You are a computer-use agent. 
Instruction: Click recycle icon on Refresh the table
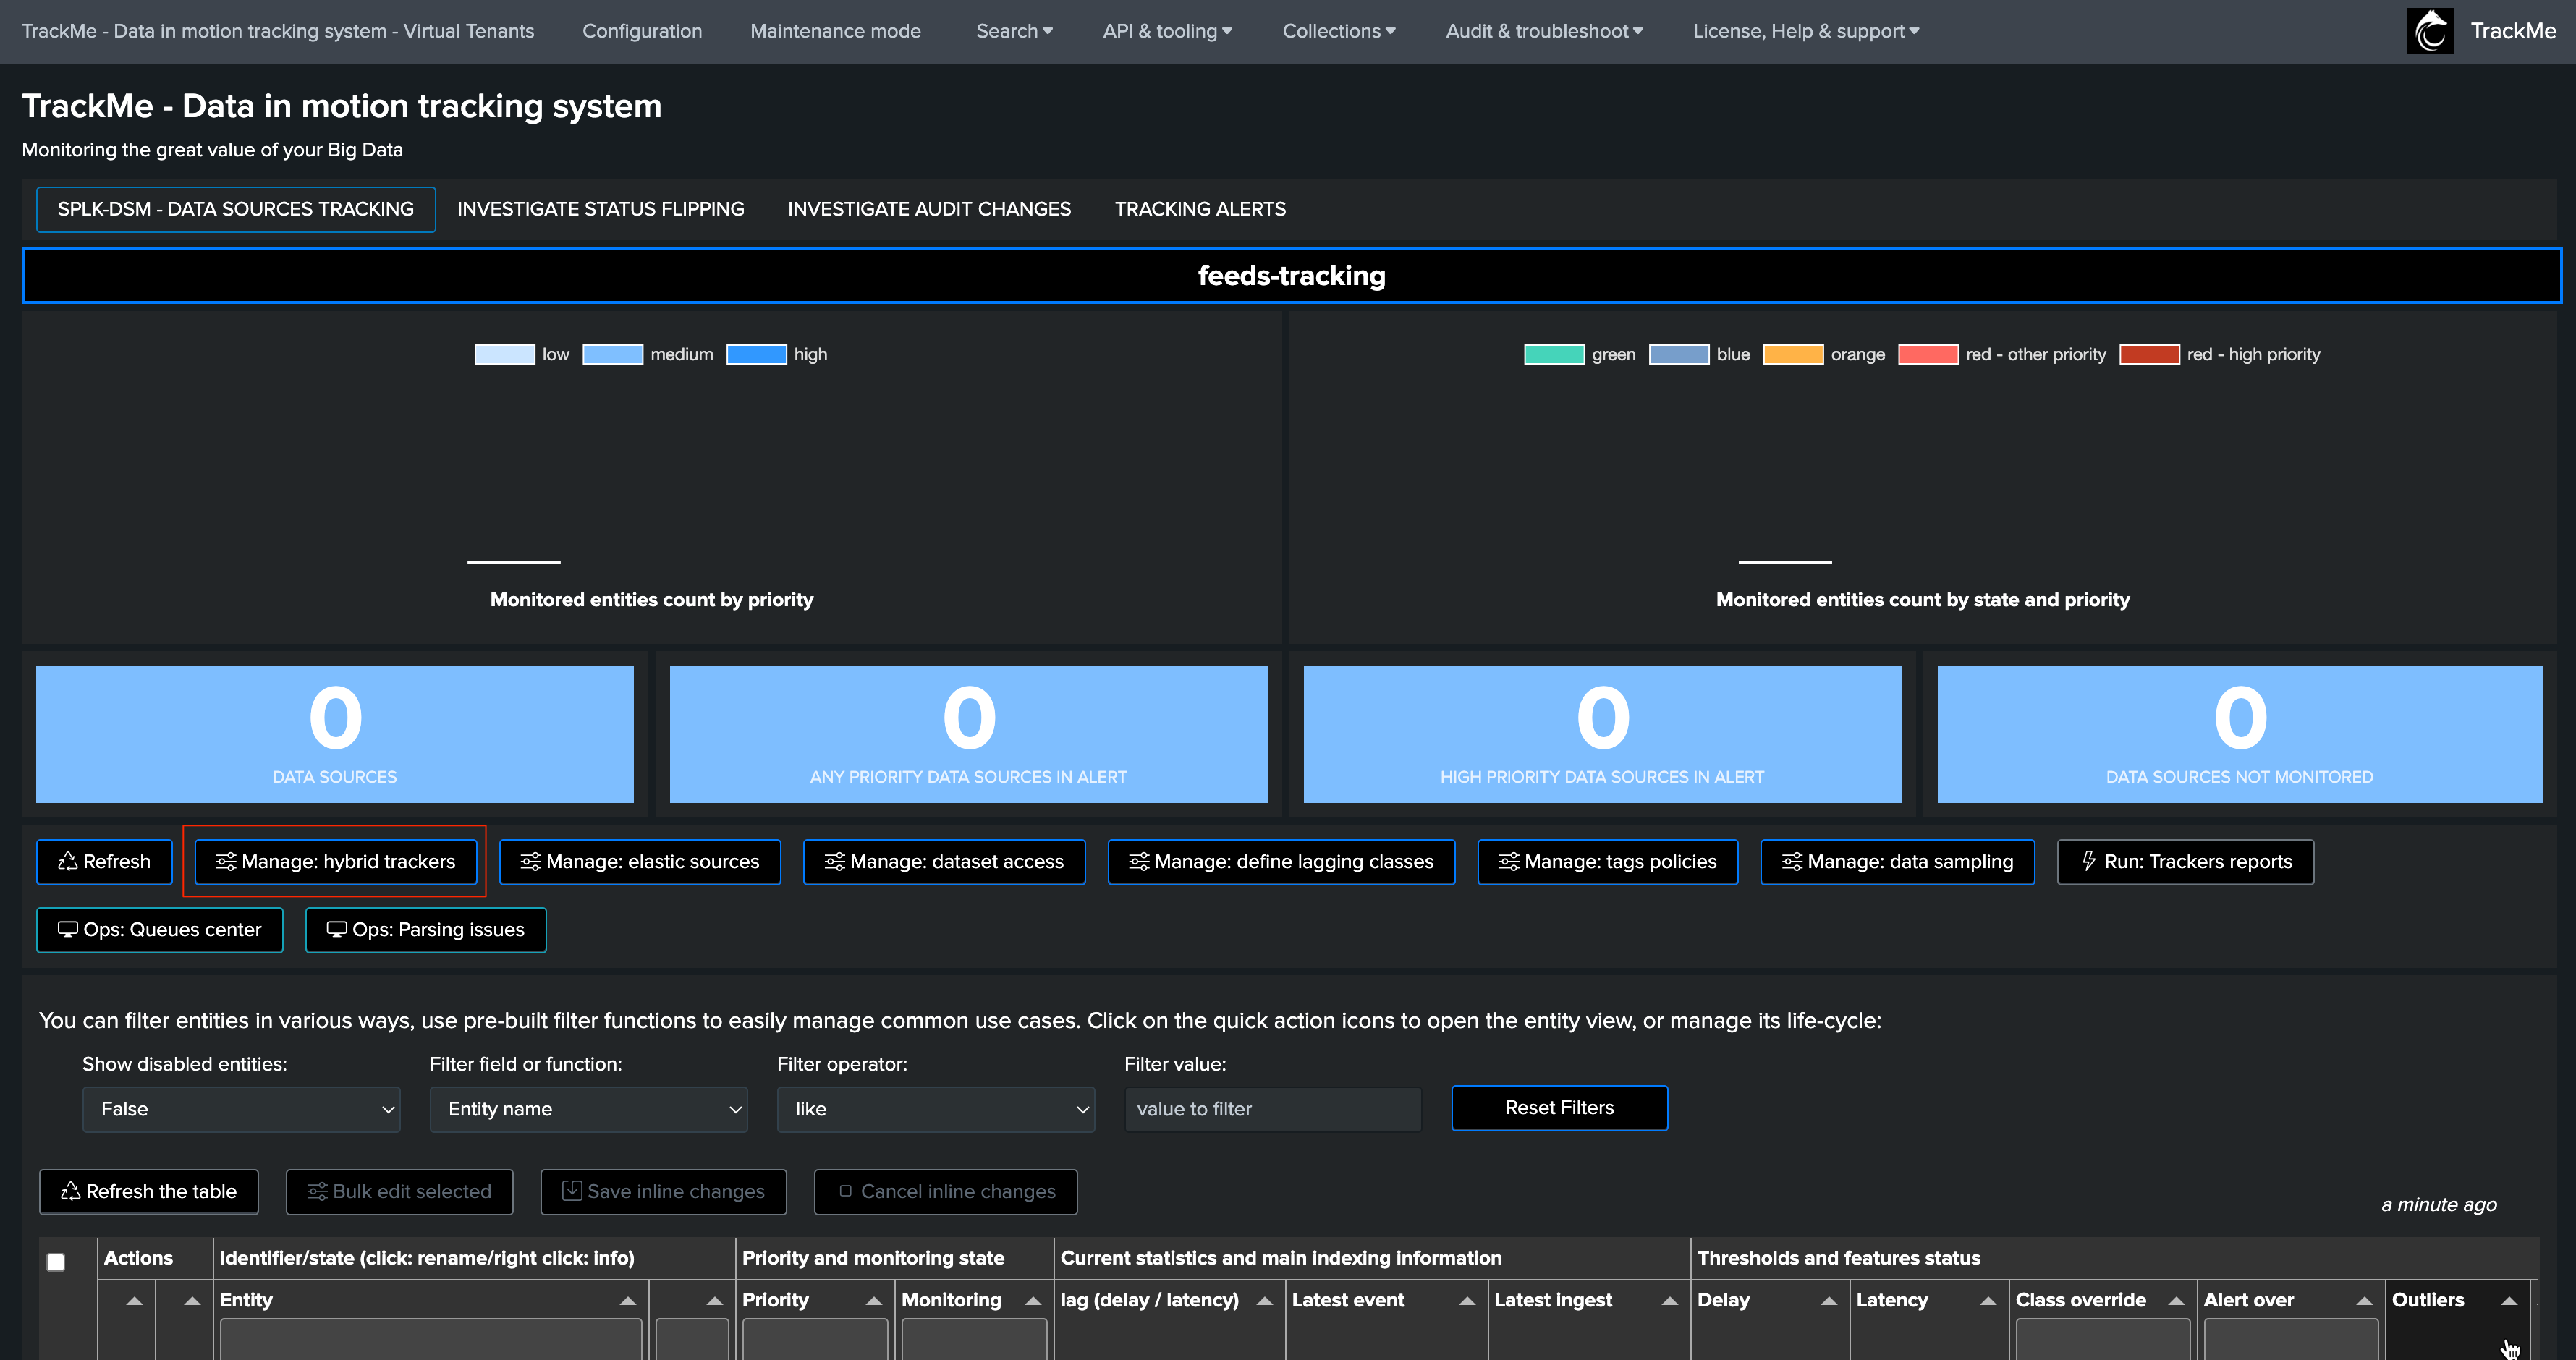coord(70,1191)
